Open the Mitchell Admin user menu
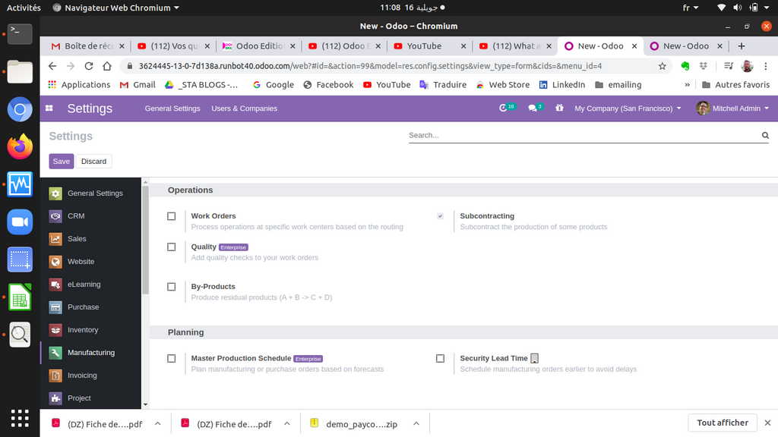The height and width of the screenshot is (437, 778). click(x=733, y=108)
